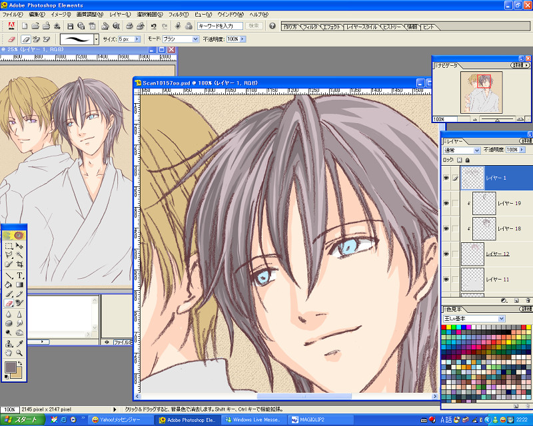Select the Rectangular Marquee tool

[x=9, y=246]
